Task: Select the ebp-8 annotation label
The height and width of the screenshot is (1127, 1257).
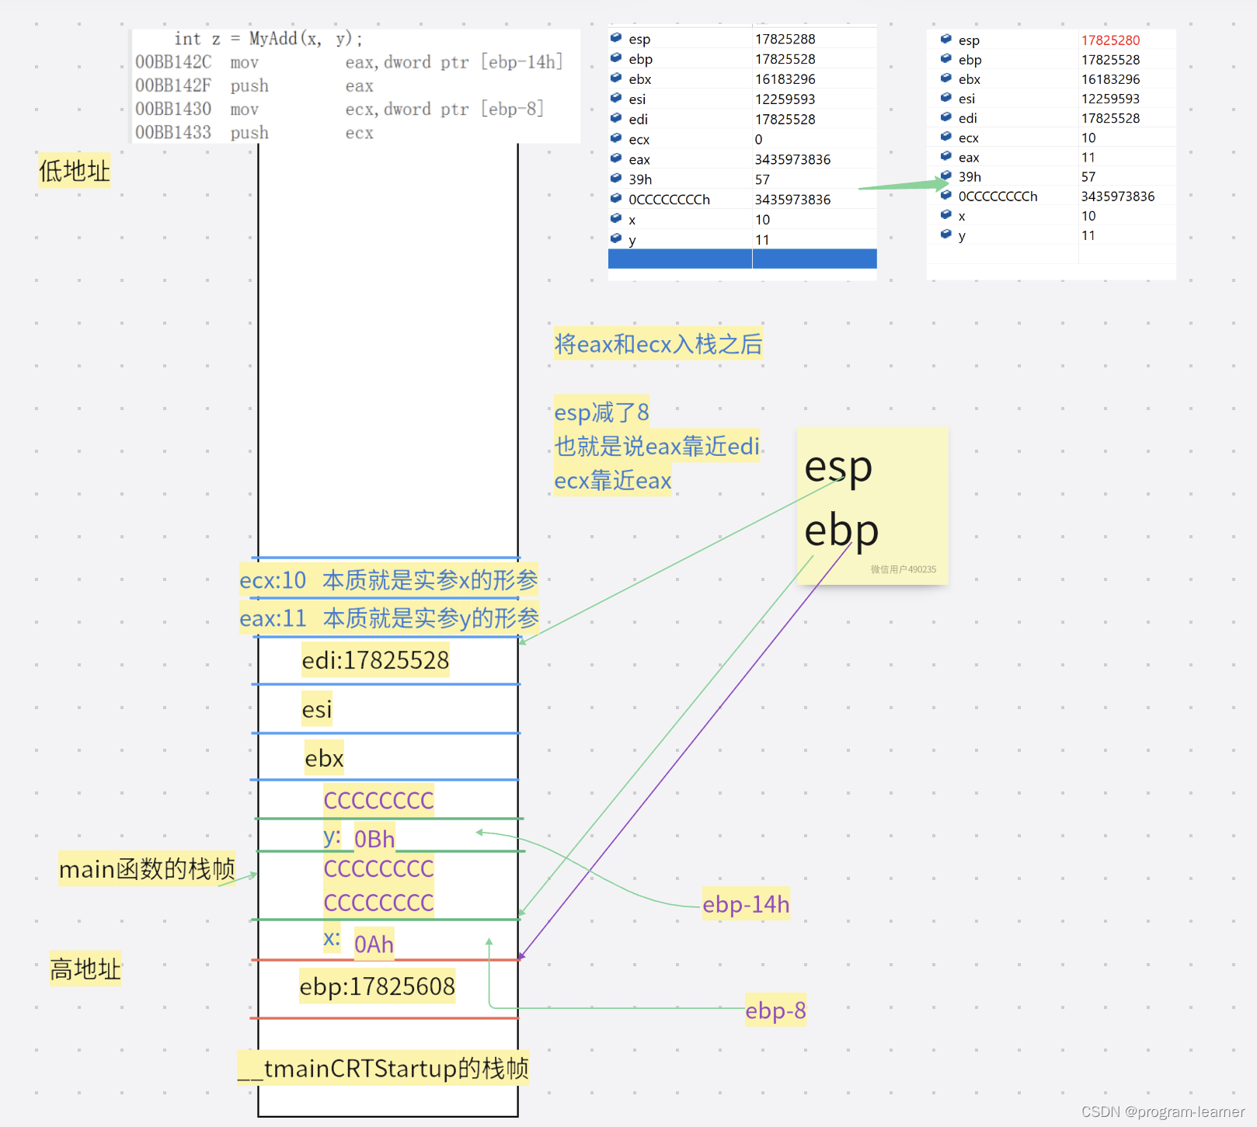Action: (775, 1010)
